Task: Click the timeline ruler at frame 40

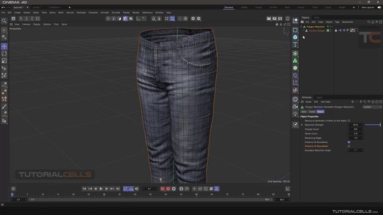Action: pos(135,195)
